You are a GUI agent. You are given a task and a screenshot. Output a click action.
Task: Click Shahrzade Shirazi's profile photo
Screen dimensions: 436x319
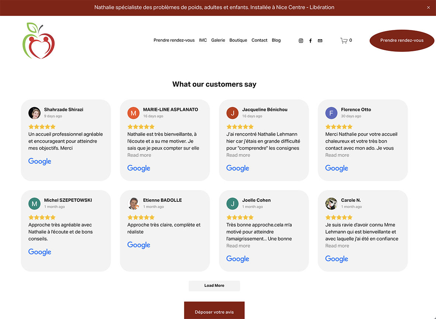coord(34,113)
